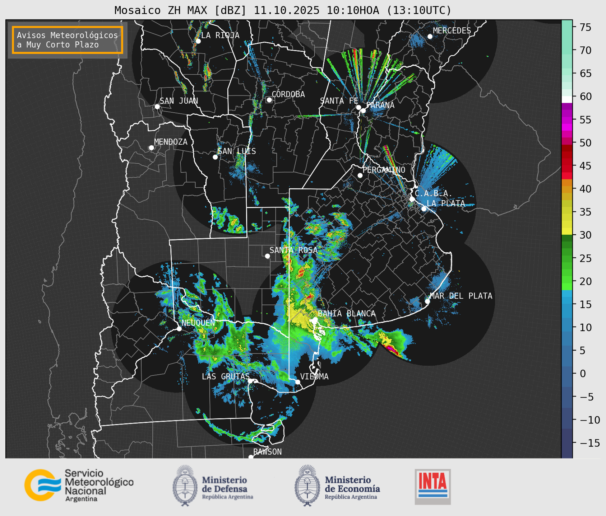Screen dimensions: 606x516
Task: Click the magenta storm core southeast of Bahía Blanca
Action: [391, 348]
